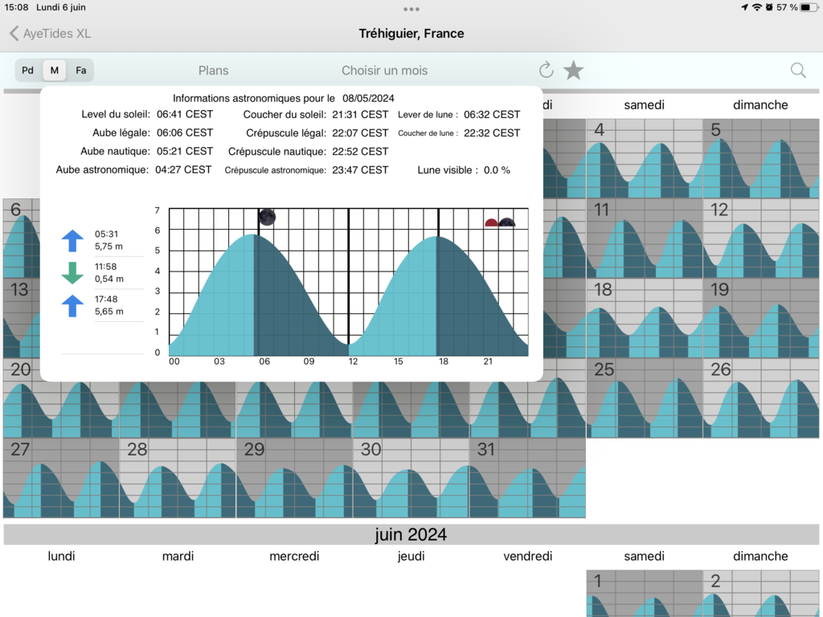Screen dimensions: 823x617
Task: Tap the moon icon near 06 on graph
Action: [x=267, y=217]
